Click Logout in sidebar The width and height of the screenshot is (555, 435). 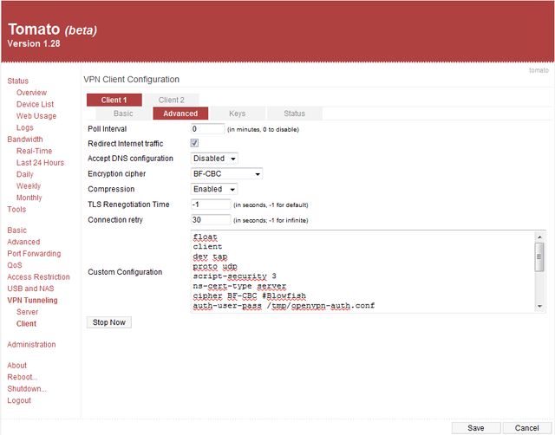coord(19,400)
